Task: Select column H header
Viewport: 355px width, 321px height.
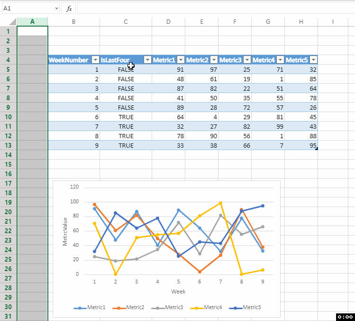Action: (301, 22)
